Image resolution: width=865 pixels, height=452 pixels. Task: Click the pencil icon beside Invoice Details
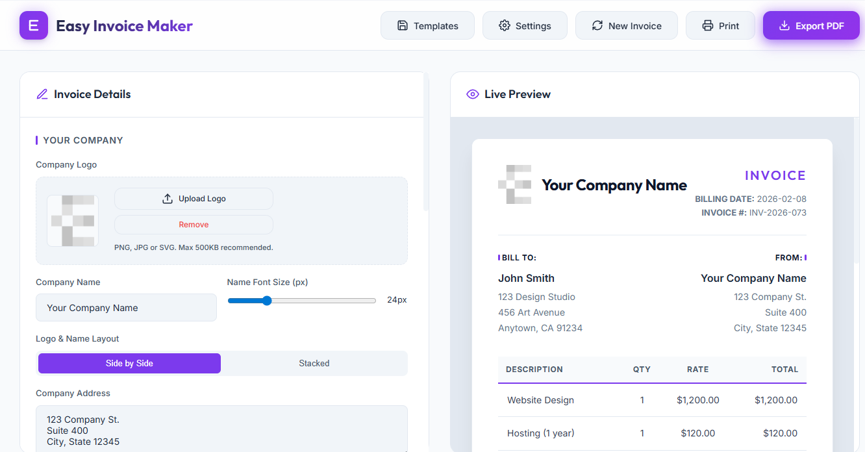[x=42, y=94]
